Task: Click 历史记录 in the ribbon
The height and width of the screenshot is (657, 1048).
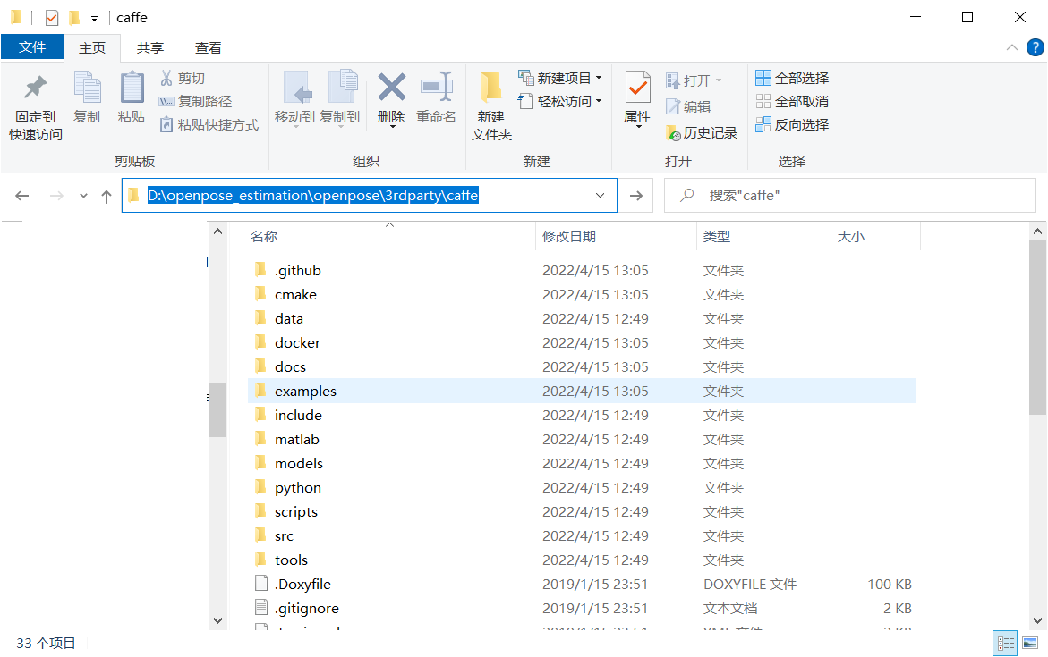Action: tap(701, 133)
